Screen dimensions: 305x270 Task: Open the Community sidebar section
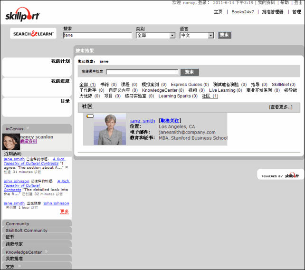tap(37, 223)
